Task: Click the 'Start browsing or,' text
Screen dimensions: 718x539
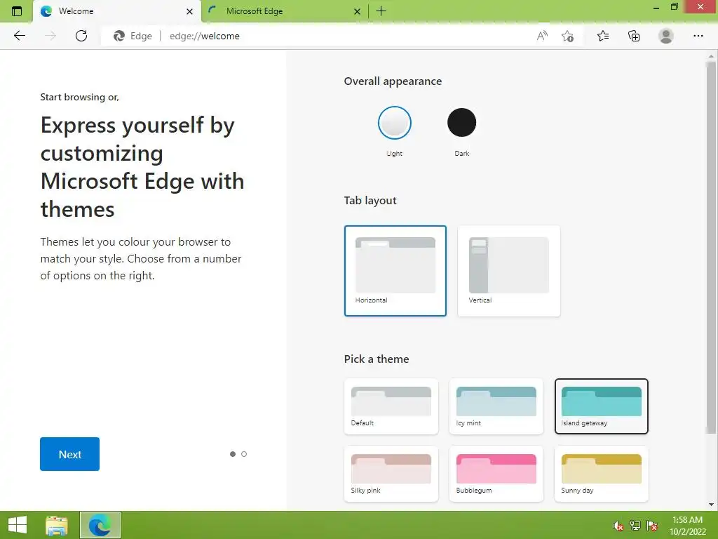Action: click(80, 97)
